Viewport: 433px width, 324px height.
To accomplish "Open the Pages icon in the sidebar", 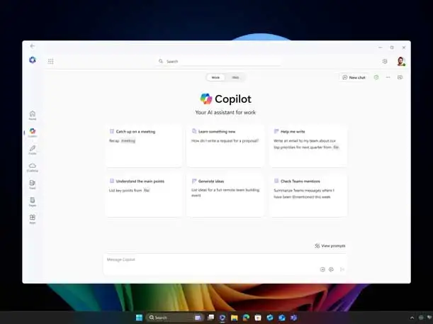I will pyautogui.click(x=33, y=201).
